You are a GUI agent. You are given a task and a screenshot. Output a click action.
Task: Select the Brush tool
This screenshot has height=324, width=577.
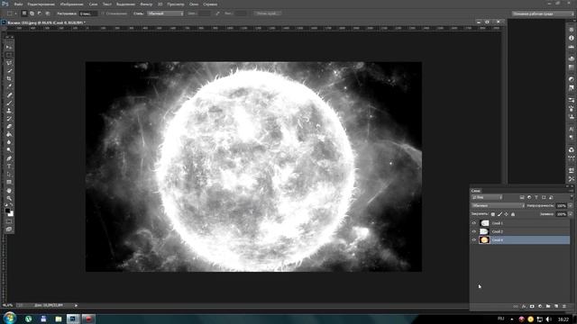coord(9,103)
